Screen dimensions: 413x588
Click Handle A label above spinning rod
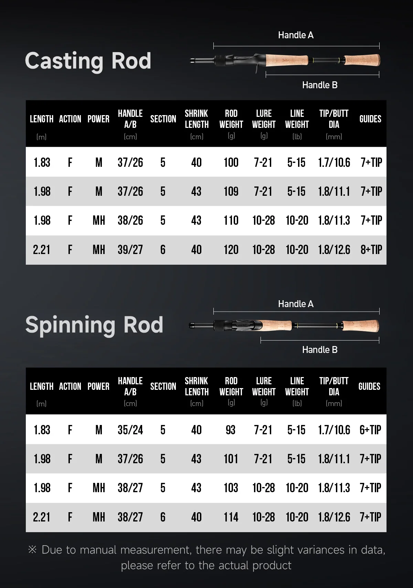pyautogui.click(x=296, y=304)
